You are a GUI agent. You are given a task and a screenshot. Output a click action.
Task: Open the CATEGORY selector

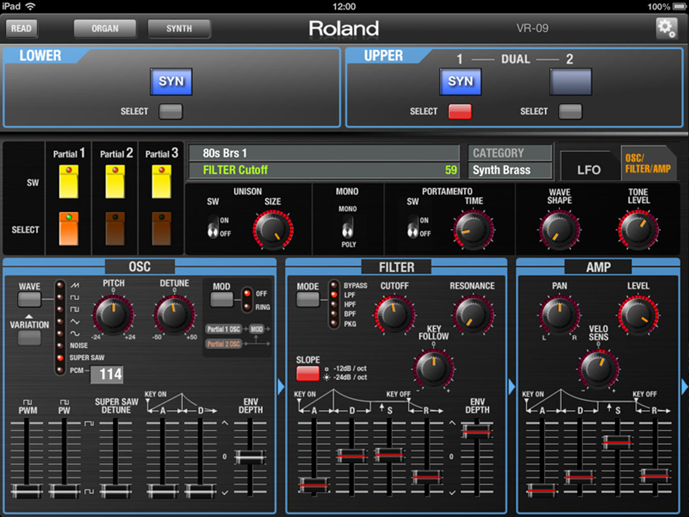pos(510,153)
